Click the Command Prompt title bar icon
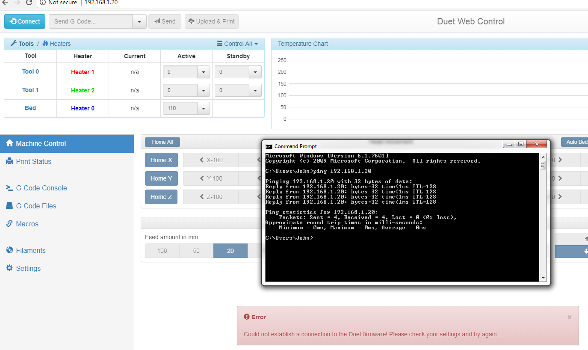Viewport: 588px width, 350px height. [x=269, y=146]
